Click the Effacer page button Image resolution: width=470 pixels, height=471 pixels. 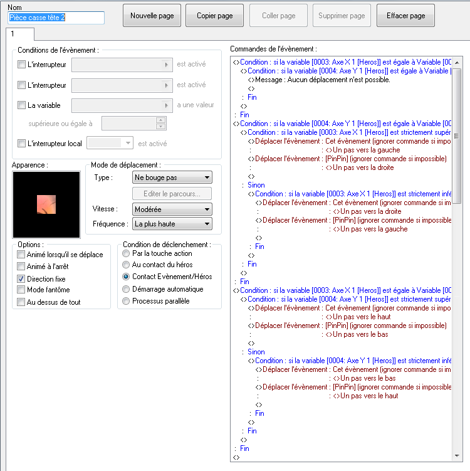point(405,16)
